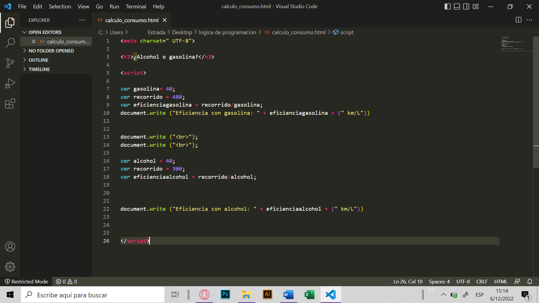Click the logica de programacion breadcrumb

(227, 32)
